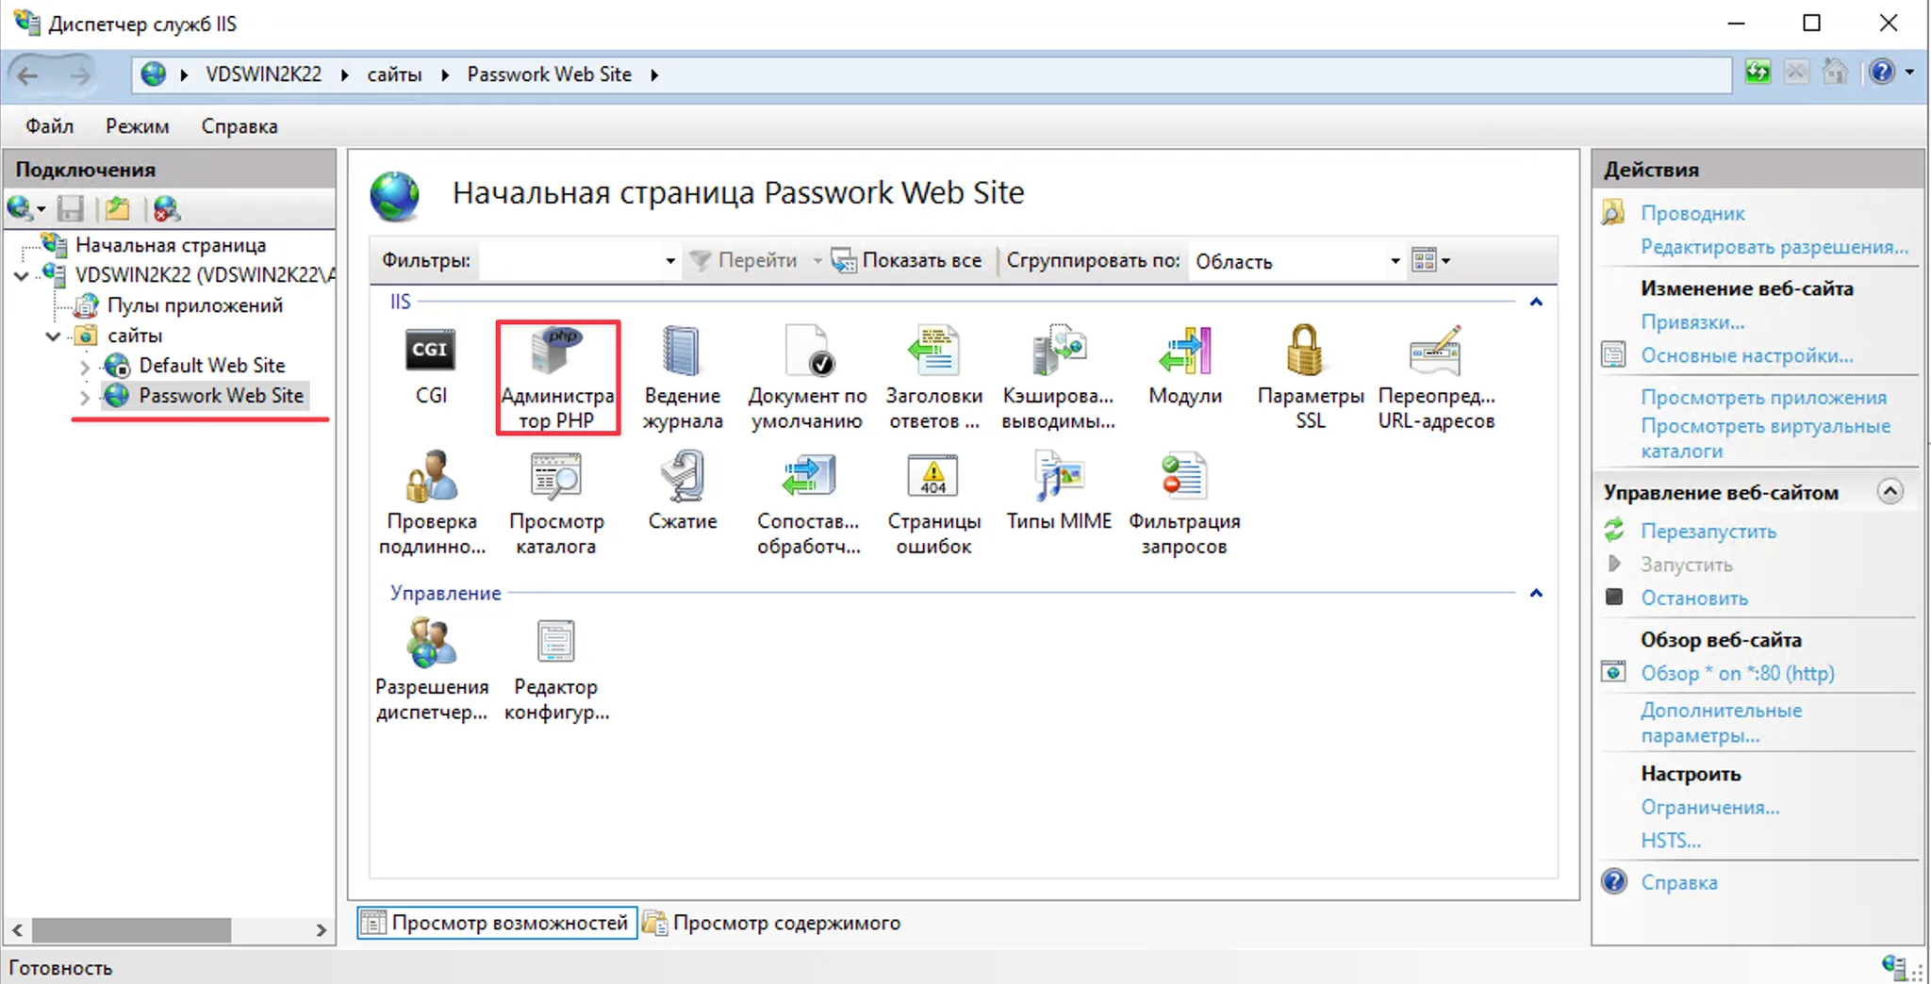Screen dimensions: 1931x984
Task: Click the Connections pane horizontal scrollbar
Action: pos(131,930)
